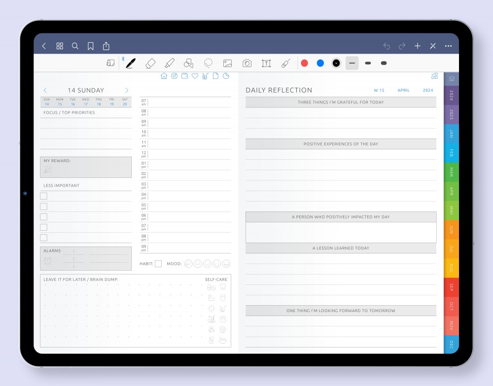This screenshot has height=386, width=493.
Task: Select the laser pointer tool
Action: click(286, 63)
